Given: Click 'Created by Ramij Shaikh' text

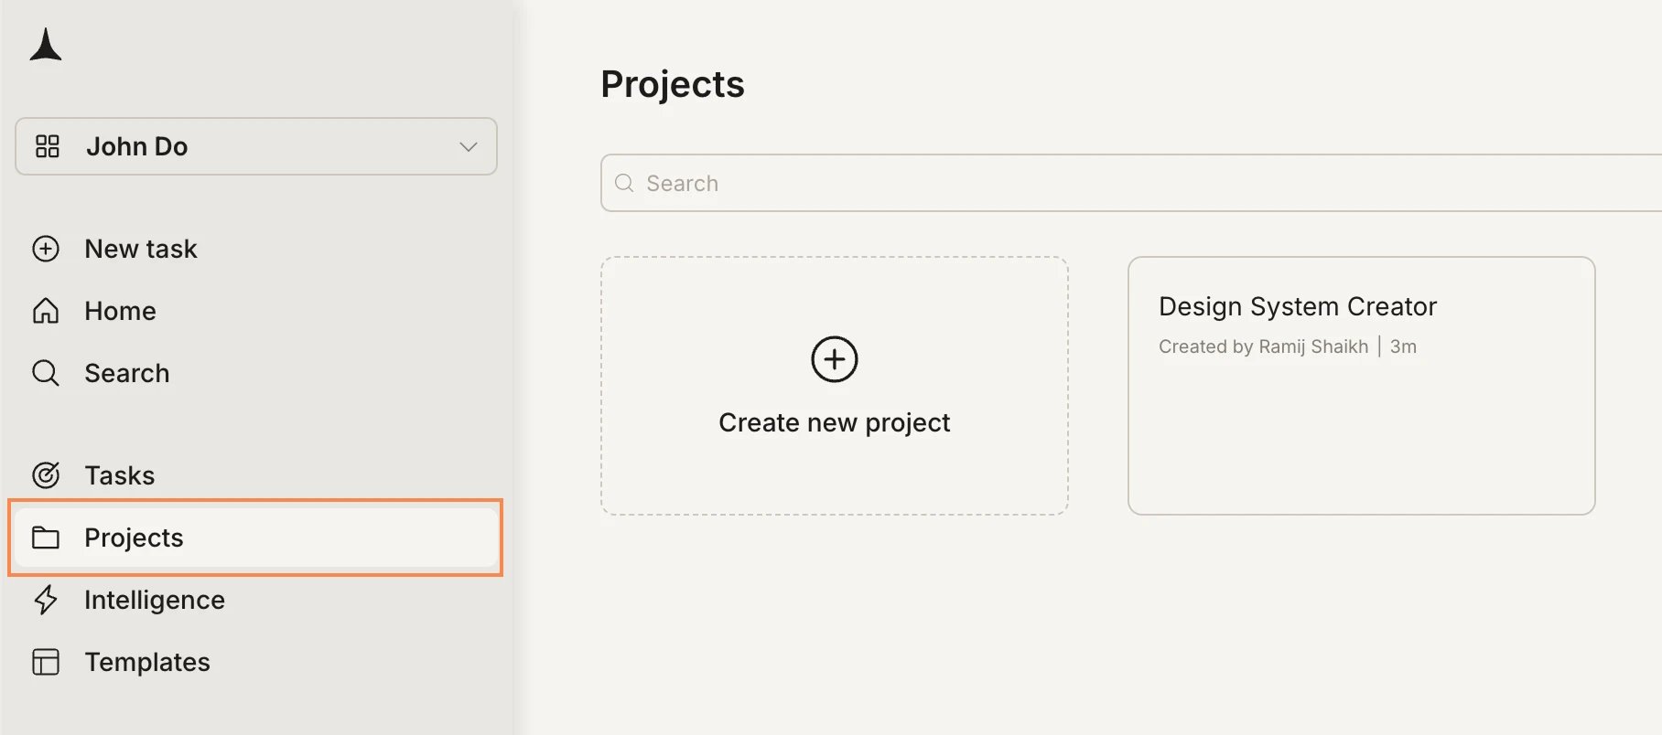Looking at the screenshot, I should (x=1263, y=346).
